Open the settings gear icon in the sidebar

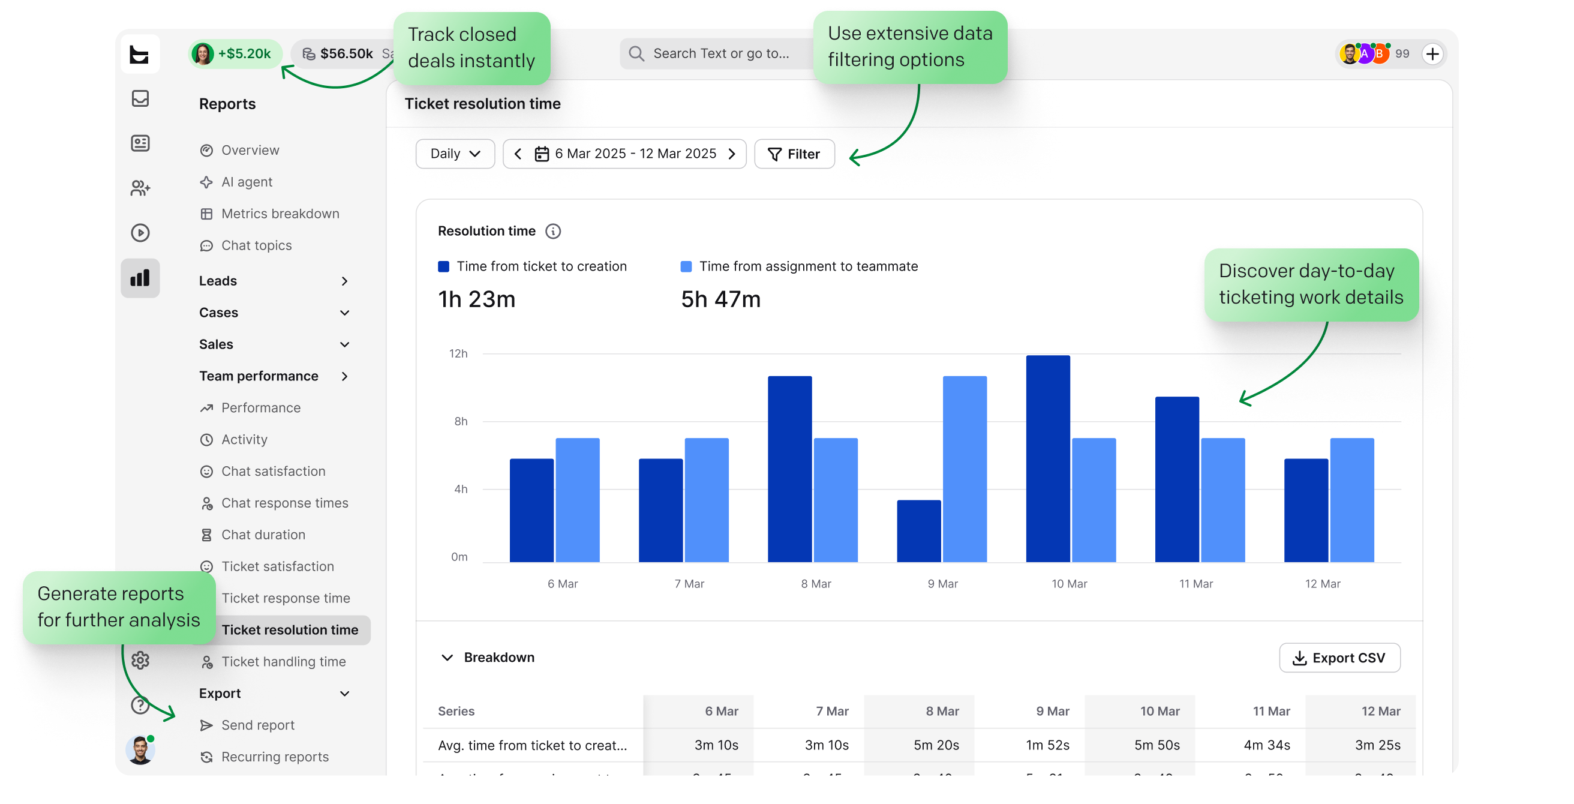click(x=140, y=661)
